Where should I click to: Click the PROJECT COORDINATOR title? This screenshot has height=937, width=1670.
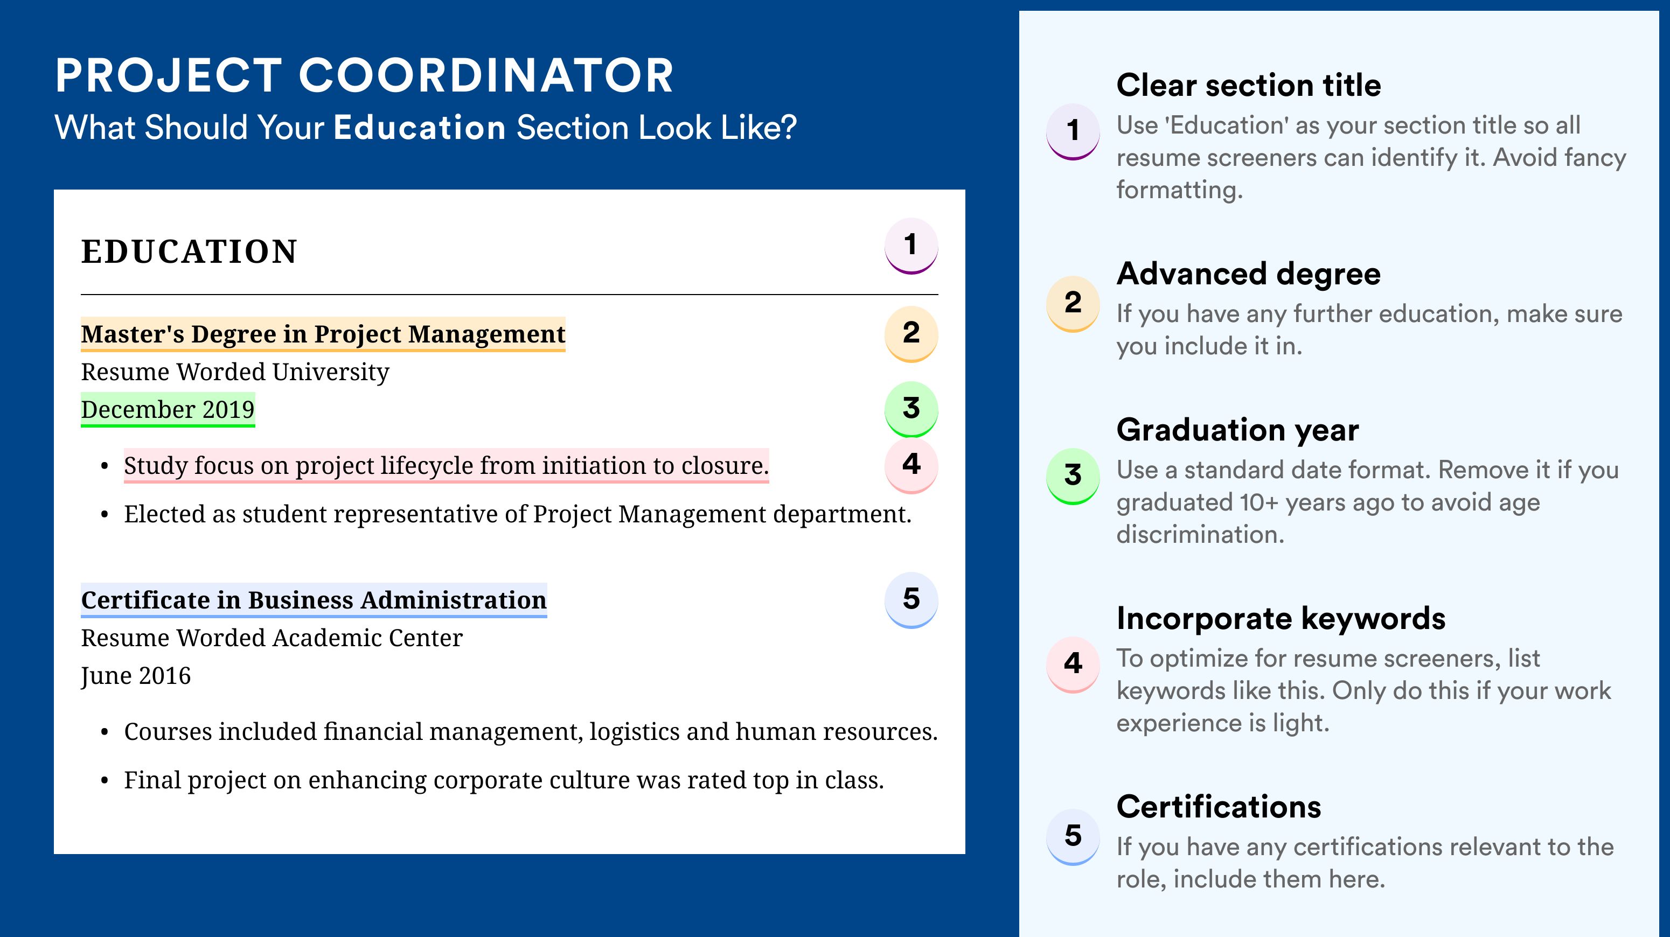click(x=364, y=75)
